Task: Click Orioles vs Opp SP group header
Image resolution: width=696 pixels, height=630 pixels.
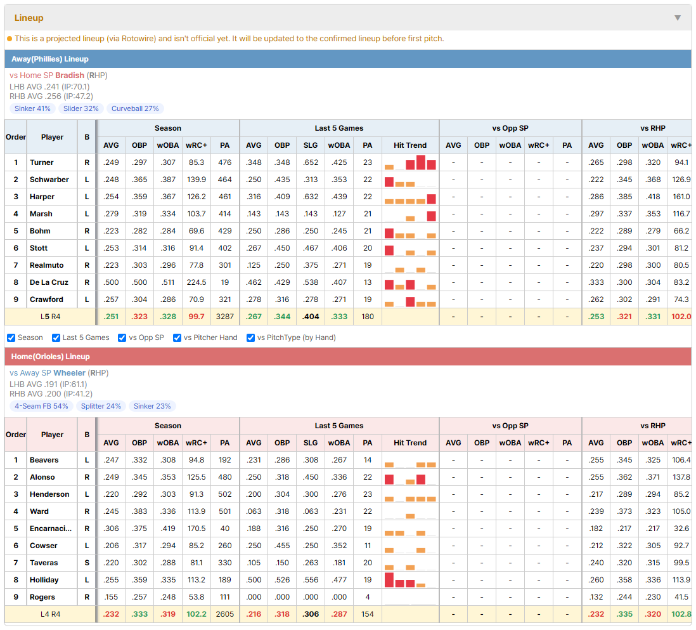Action: (510, 426)
